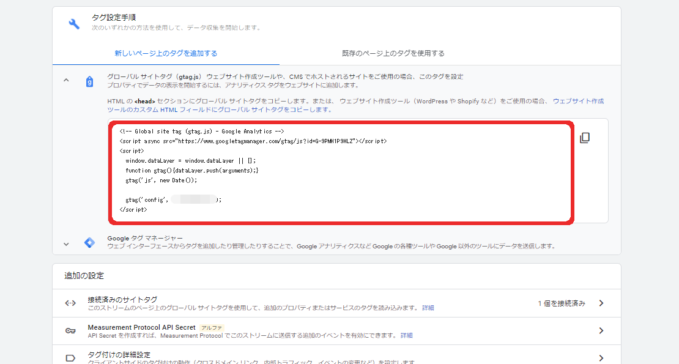Screen dimensions: 679x364
Task: Click the tag label icon for タグ付けの詳細設定
Action: pos(70,358)
